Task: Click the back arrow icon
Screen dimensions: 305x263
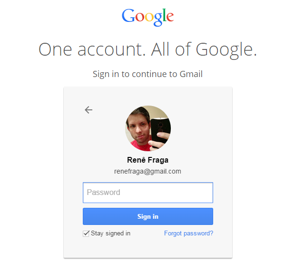Action: point(89,110)
